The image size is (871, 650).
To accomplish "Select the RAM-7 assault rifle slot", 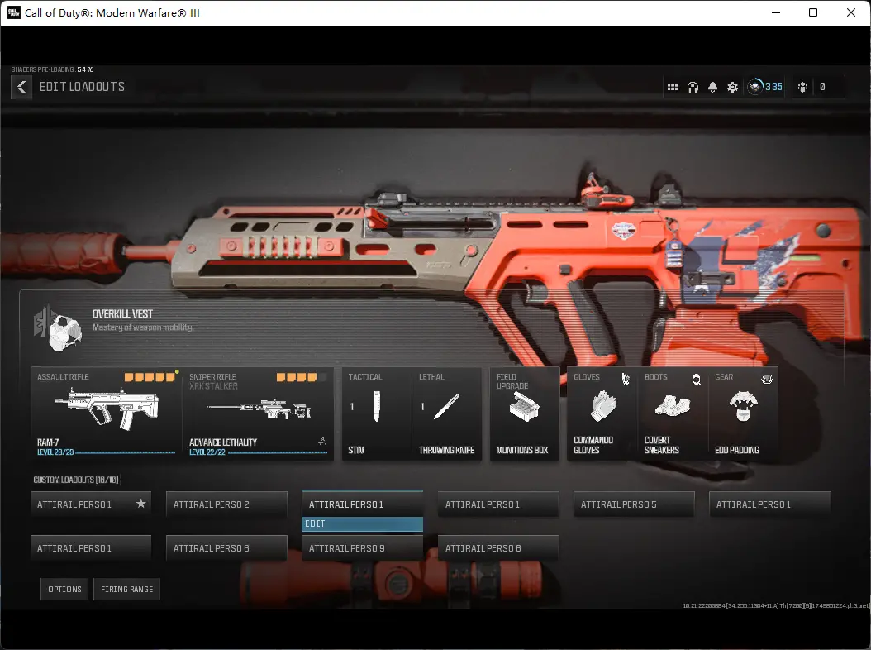I will coord(106,413).
